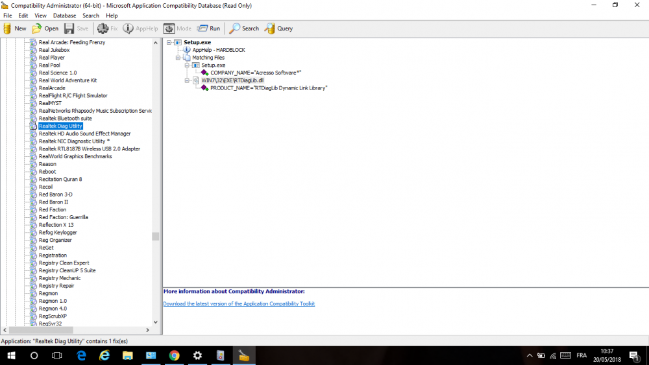
Task: Download the latest Application Compatibility Toolkit link
Action: [x=239, y=303]
